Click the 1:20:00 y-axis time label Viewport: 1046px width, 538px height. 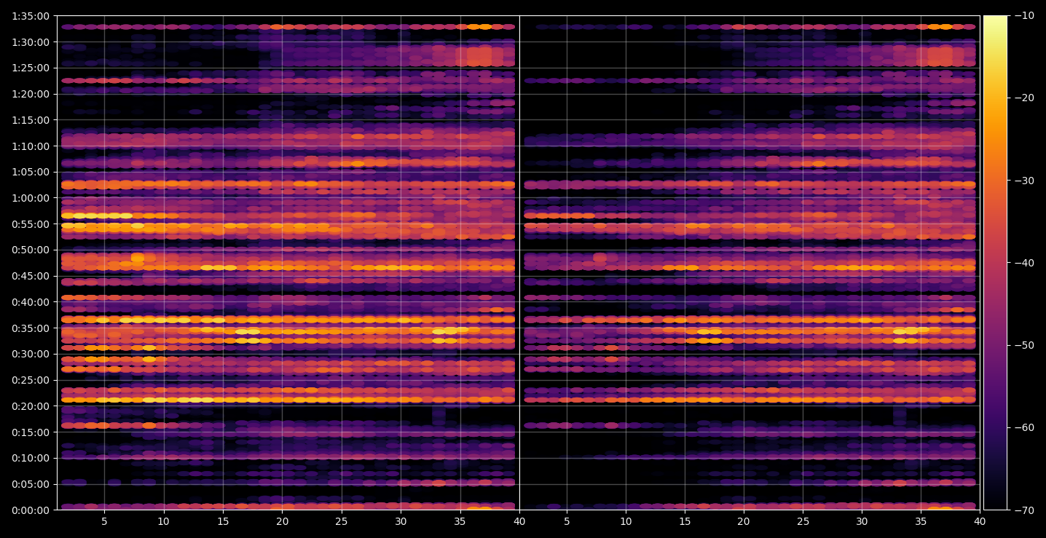[x=31, y=94]
